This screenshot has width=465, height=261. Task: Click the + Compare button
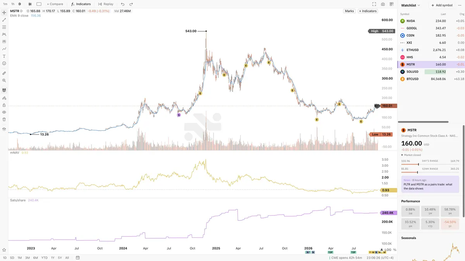click(55, 4)
